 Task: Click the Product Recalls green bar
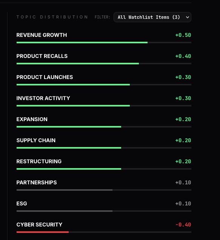(78, 64)
